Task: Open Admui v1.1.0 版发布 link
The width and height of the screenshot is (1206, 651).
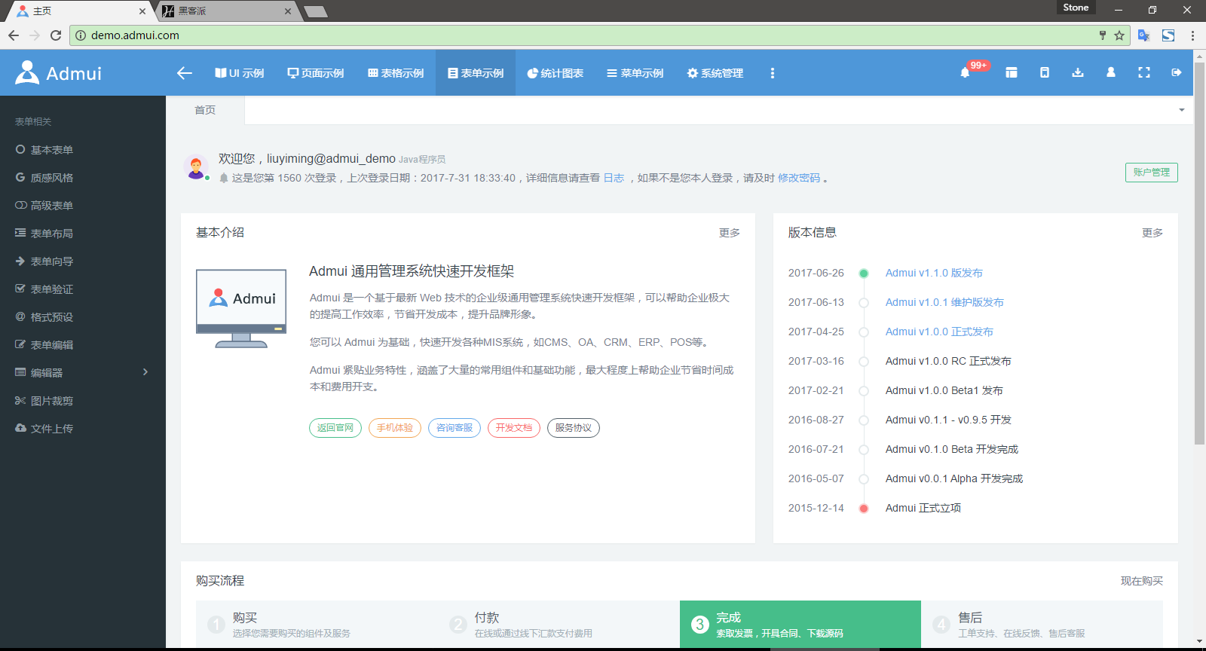Action: [x=934, y=273]
